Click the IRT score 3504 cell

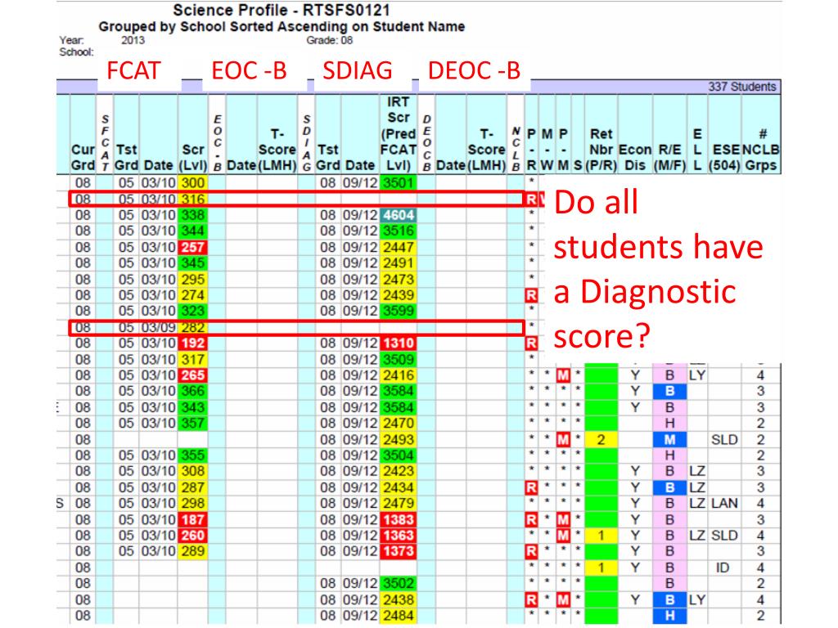tap(399, 455)
